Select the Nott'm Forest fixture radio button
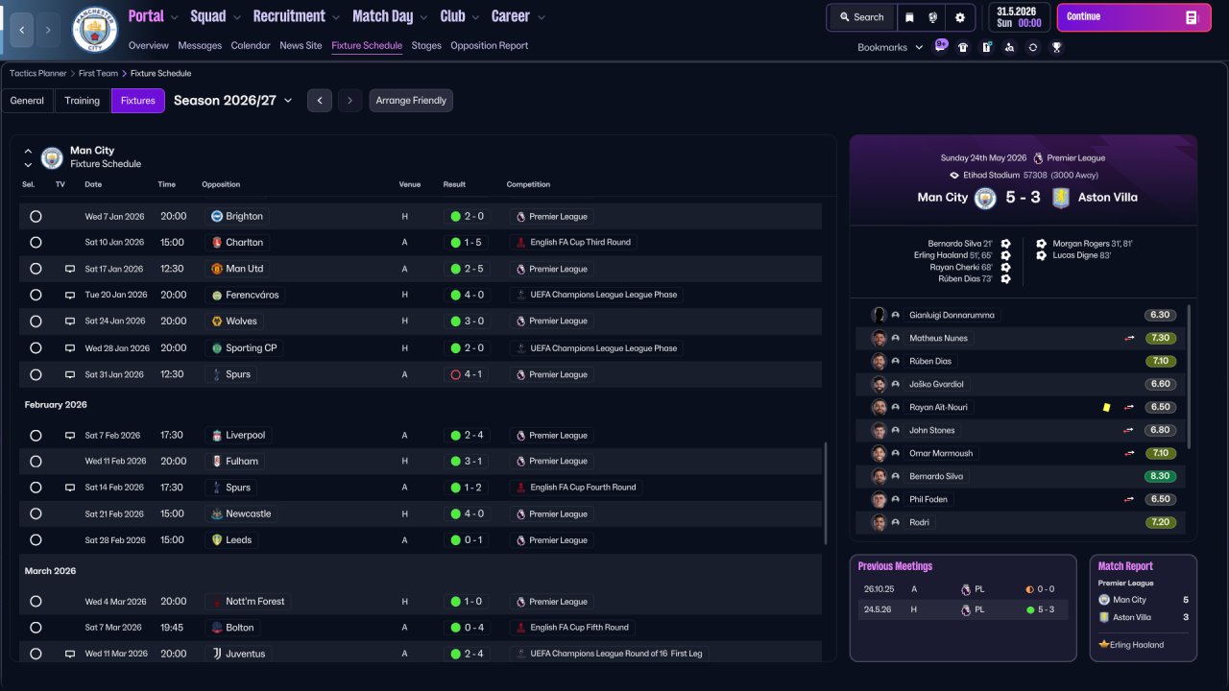The width and height of the screenshot is (1229, 691). tap(36, 602)
